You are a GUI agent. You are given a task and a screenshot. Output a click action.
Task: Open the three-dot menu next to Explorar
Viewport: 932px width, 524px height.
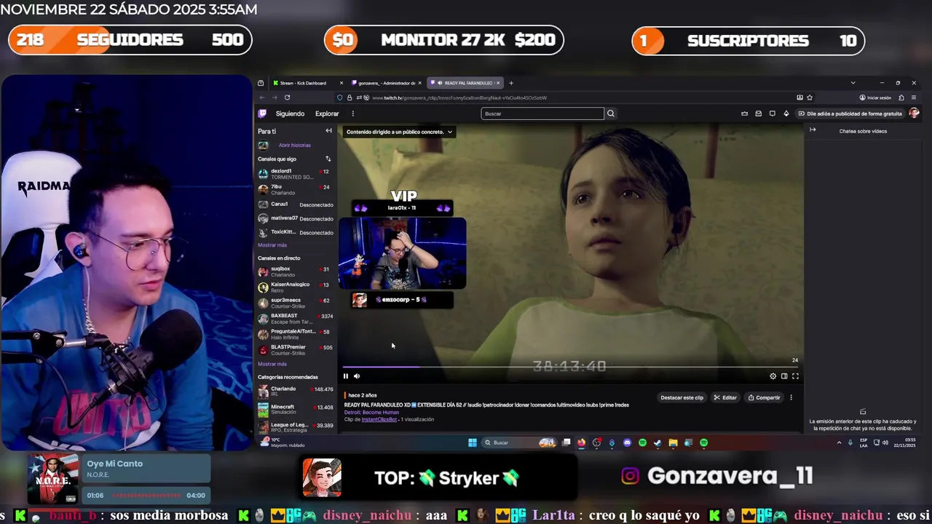pos(352,114)
